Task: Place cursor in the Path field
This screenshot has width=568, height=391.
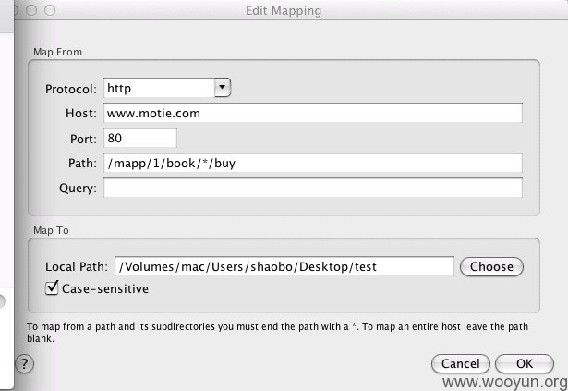Action: point(313,163)
